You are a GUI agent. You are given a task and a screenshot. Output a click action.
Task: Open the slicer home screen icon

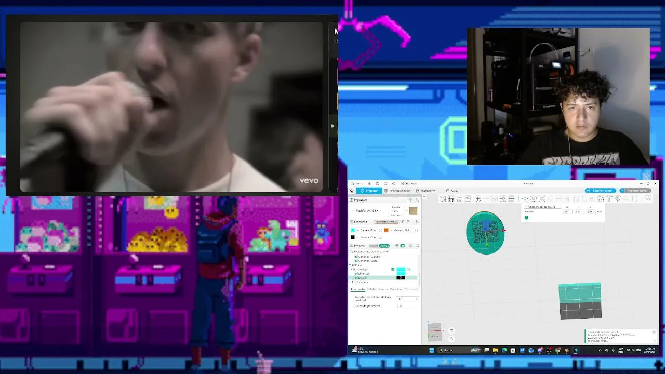pos(352,191)
